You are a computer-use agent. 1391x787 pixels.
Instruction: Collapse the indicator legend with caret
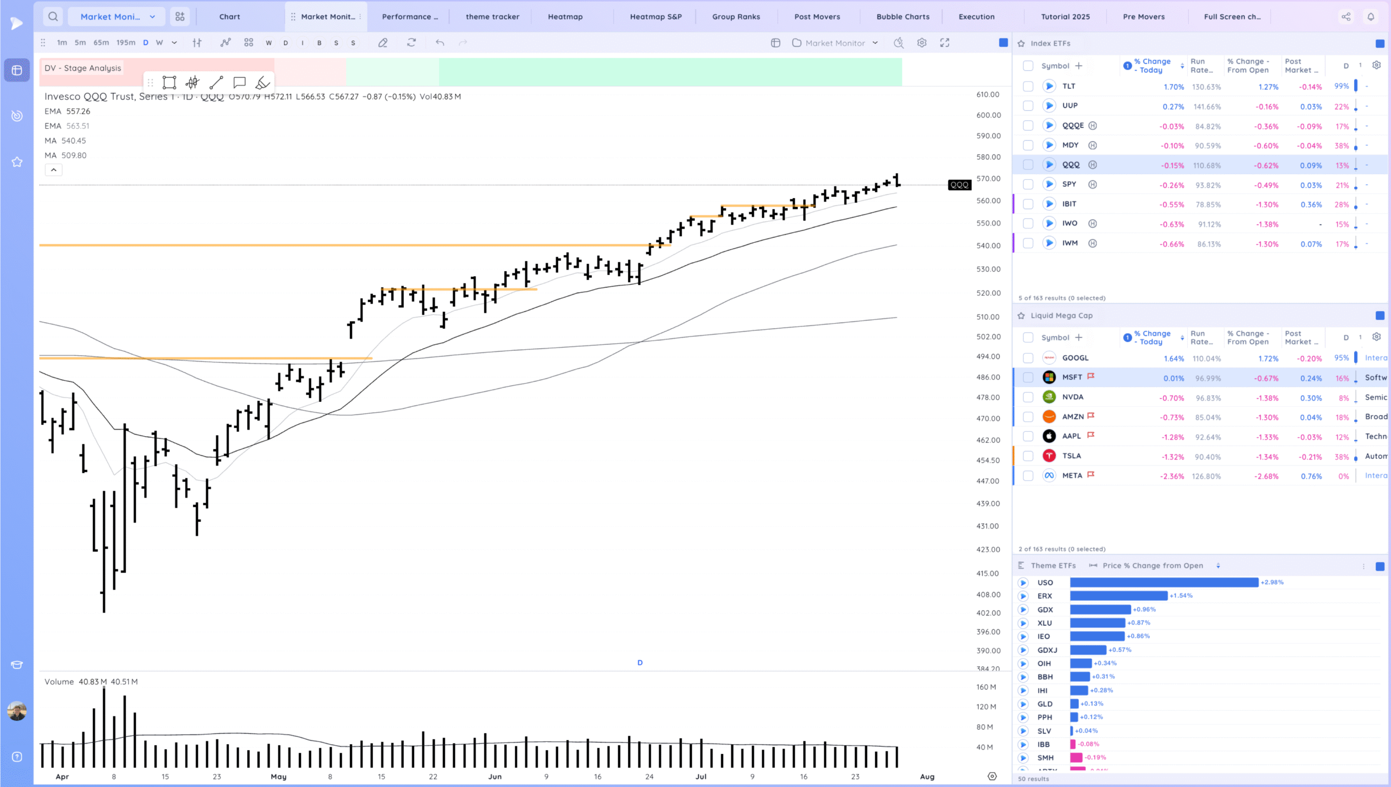pyautogui.click(x=53, y=170)
